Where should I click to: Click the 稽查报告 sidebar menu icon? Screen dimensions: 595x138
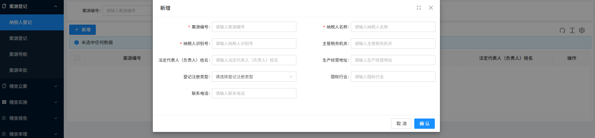click(4, 118)
